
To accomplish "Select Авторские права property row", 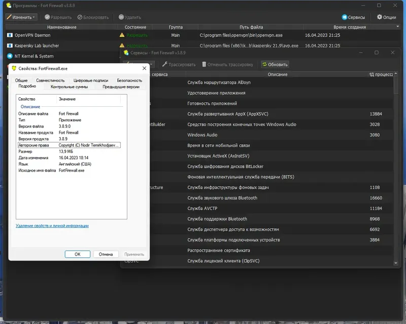I will 69,145.
